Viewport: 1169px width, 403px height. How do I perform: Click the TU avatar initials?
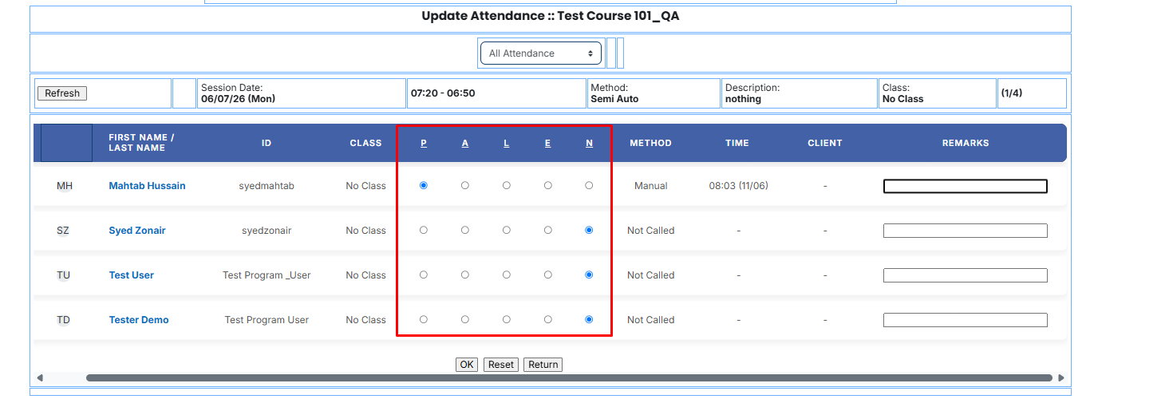click(63, 275)
